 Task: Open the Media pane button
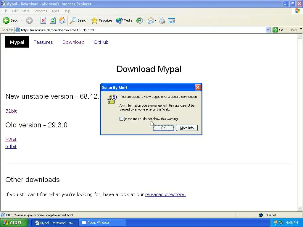click(124, 20)
